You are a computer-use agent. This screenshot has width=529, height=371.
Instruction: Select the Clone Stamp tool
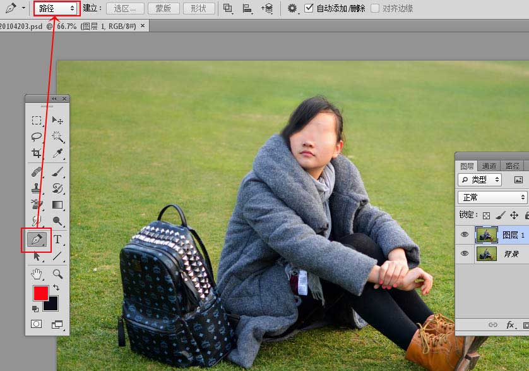tap(37, 188)
